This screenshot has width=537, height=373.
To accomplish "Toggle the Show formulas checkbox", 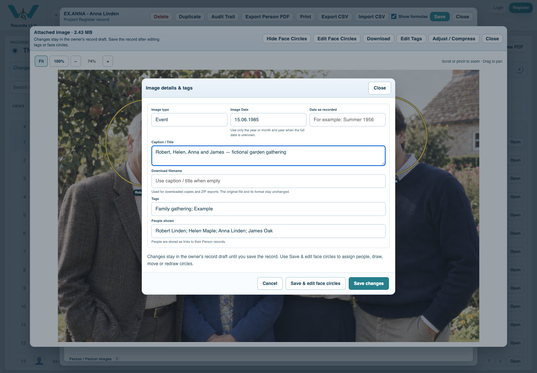I will click(x=394, y=16).
